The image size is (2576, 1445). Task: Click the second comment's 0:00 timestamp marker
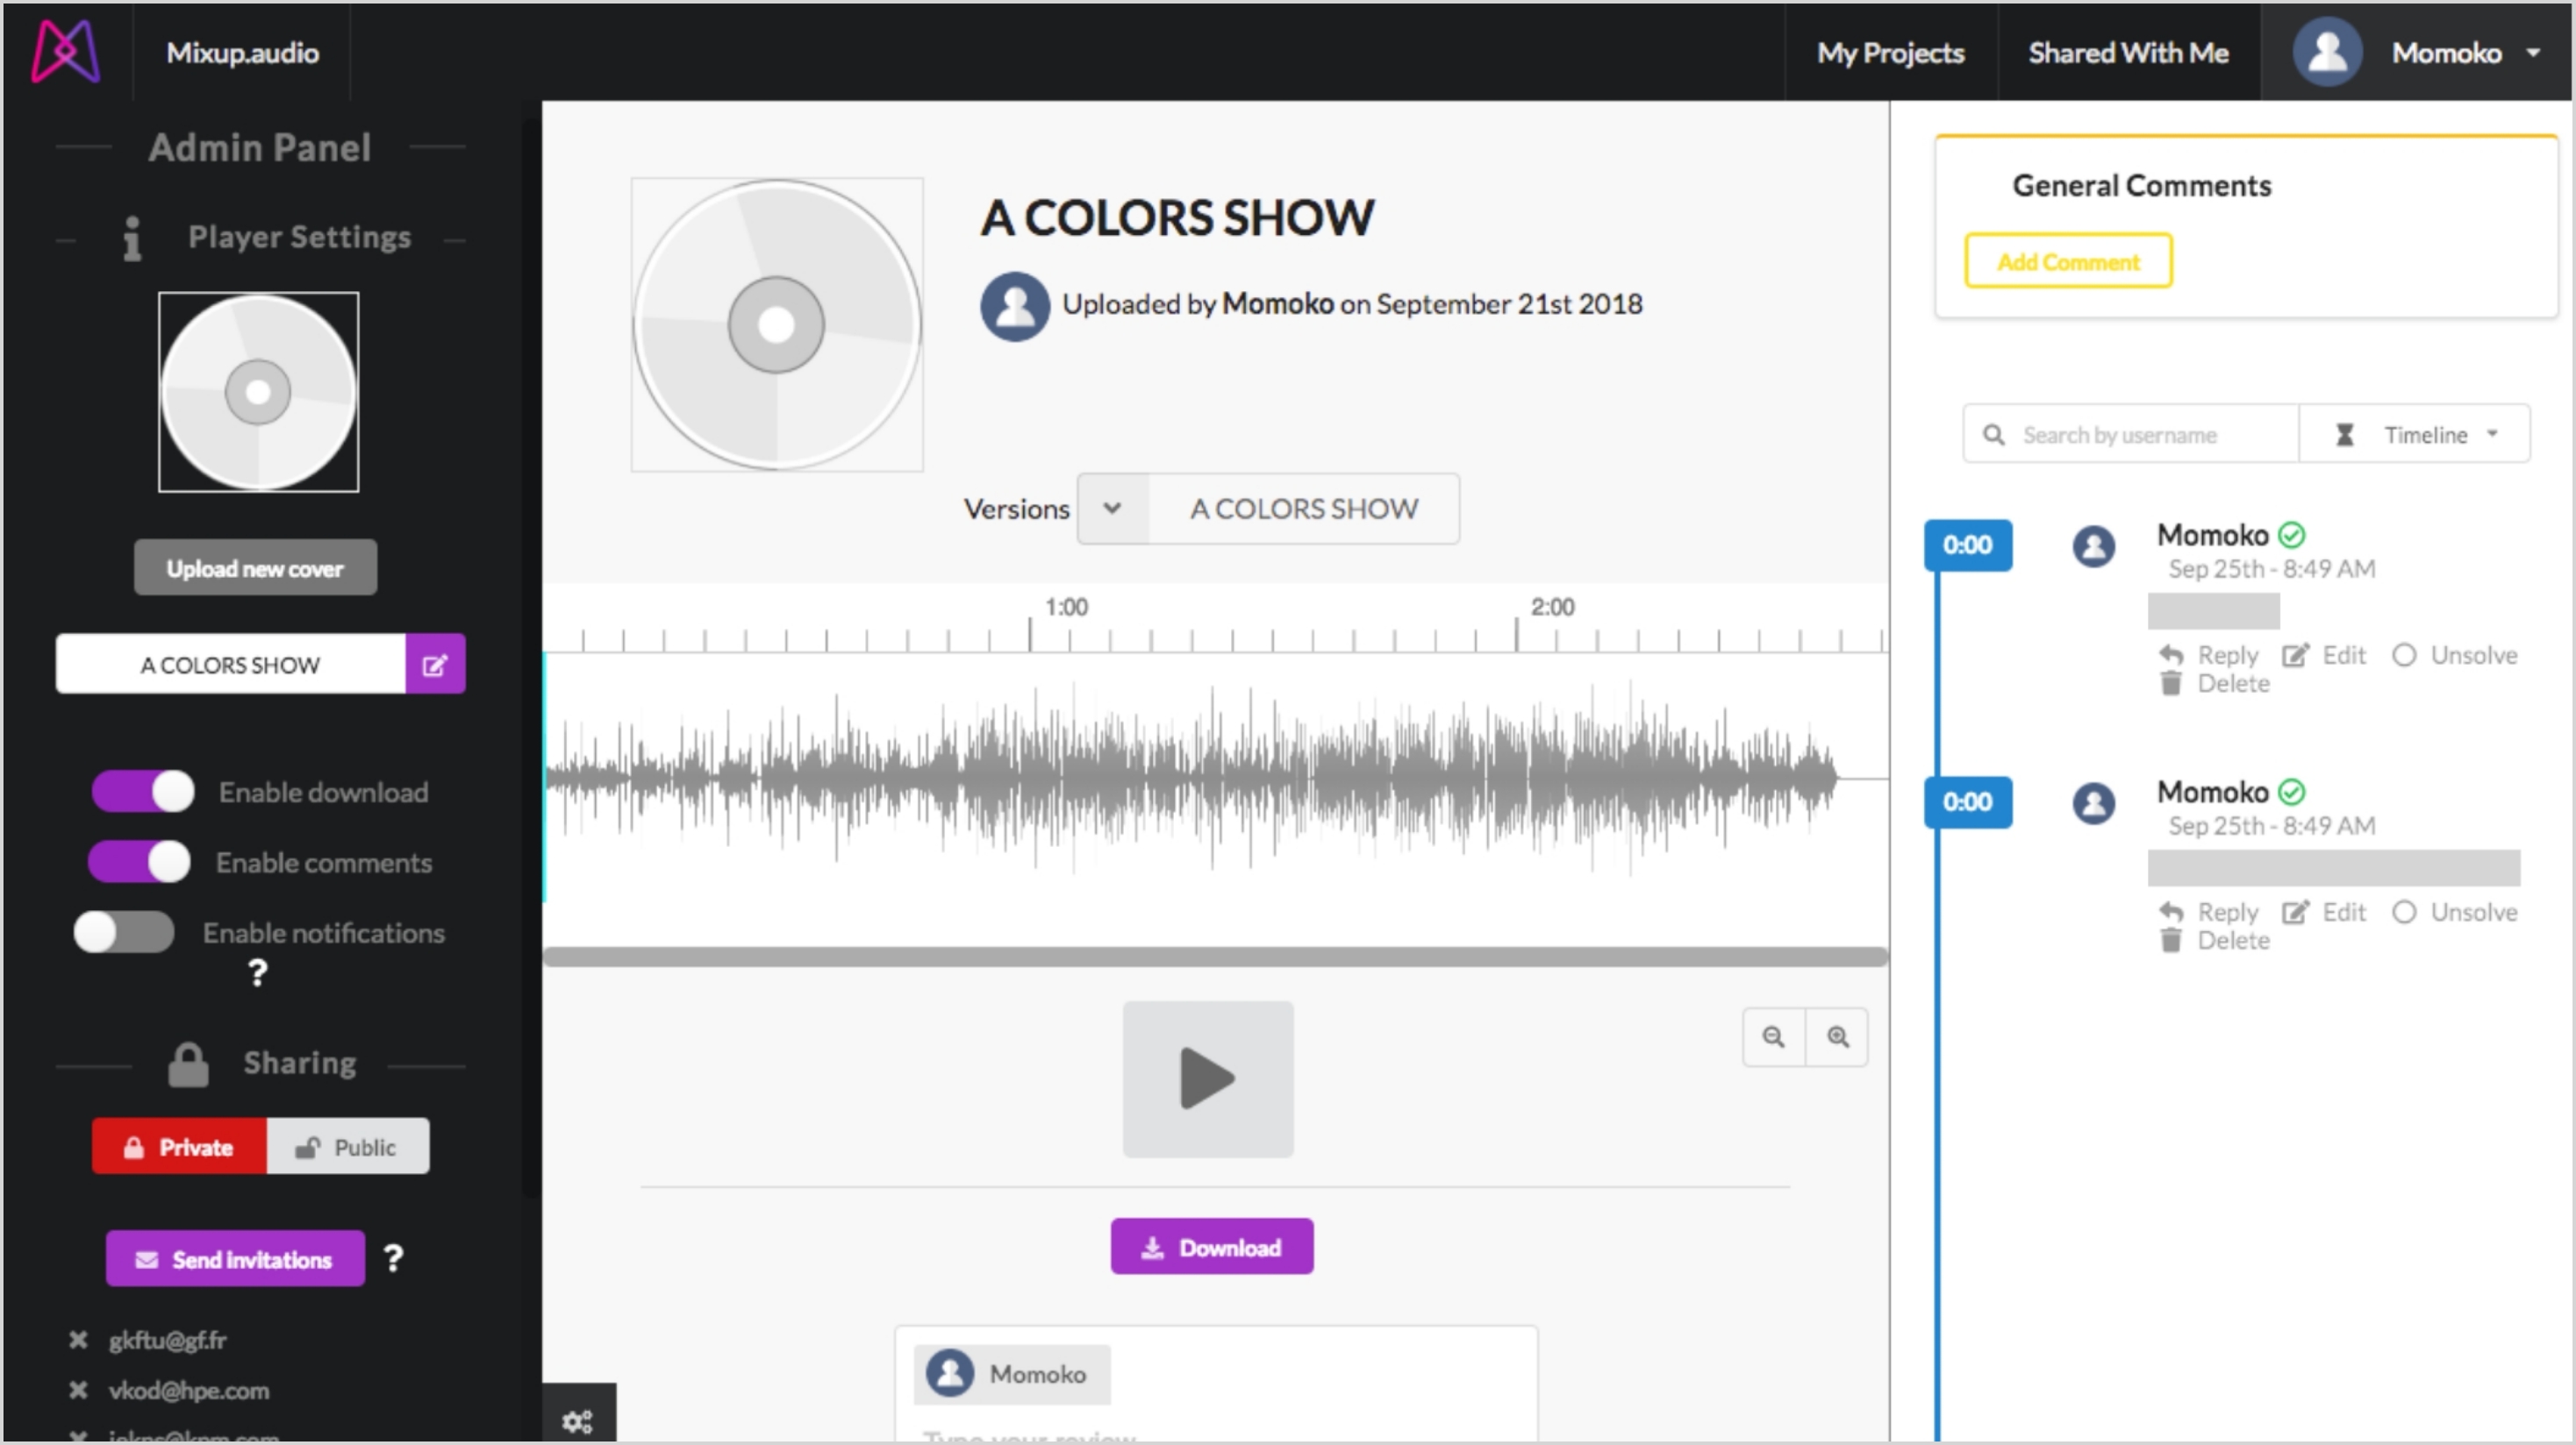1967,801
